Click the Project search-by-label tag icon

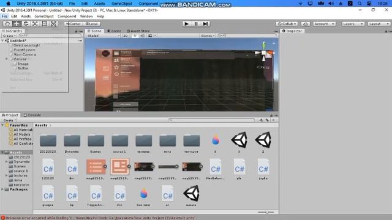(267, 120)
